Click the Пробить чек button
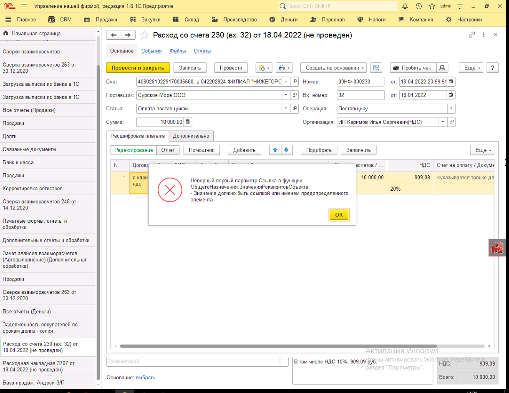The image size is (509, 393). [x=413, y=68]
